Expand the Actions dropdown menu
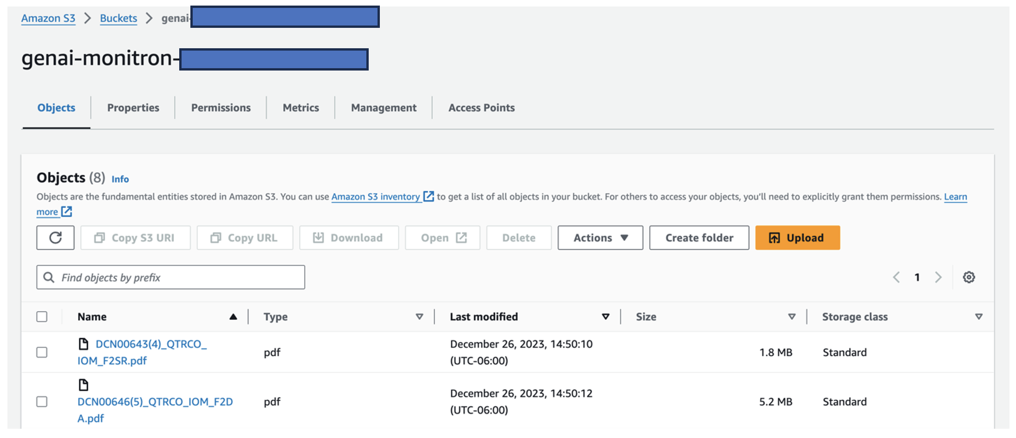This screenshot has height=438, width=1016. coord(600,238)
